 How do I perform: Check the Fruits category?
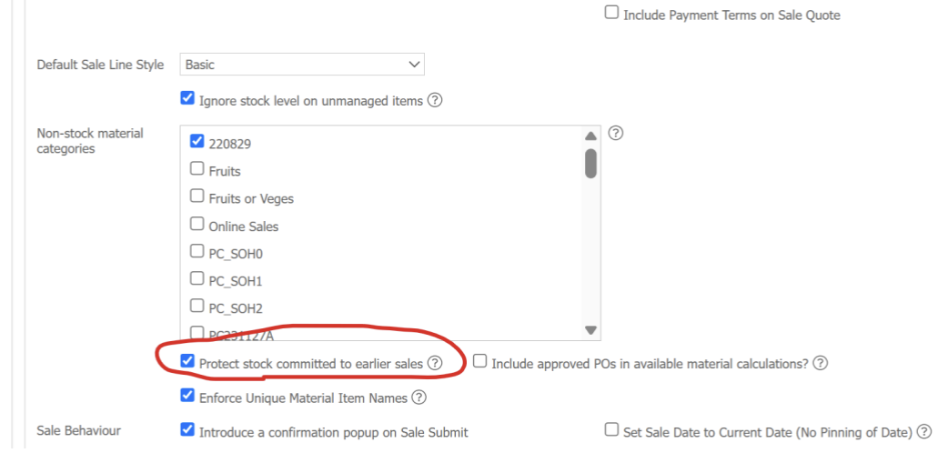pos(197,169)
